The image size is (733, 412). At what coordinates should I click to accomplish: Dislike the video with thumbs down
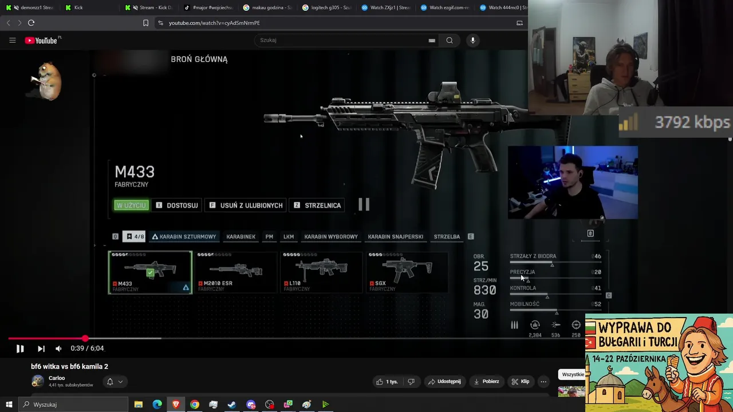pos(411,382)
